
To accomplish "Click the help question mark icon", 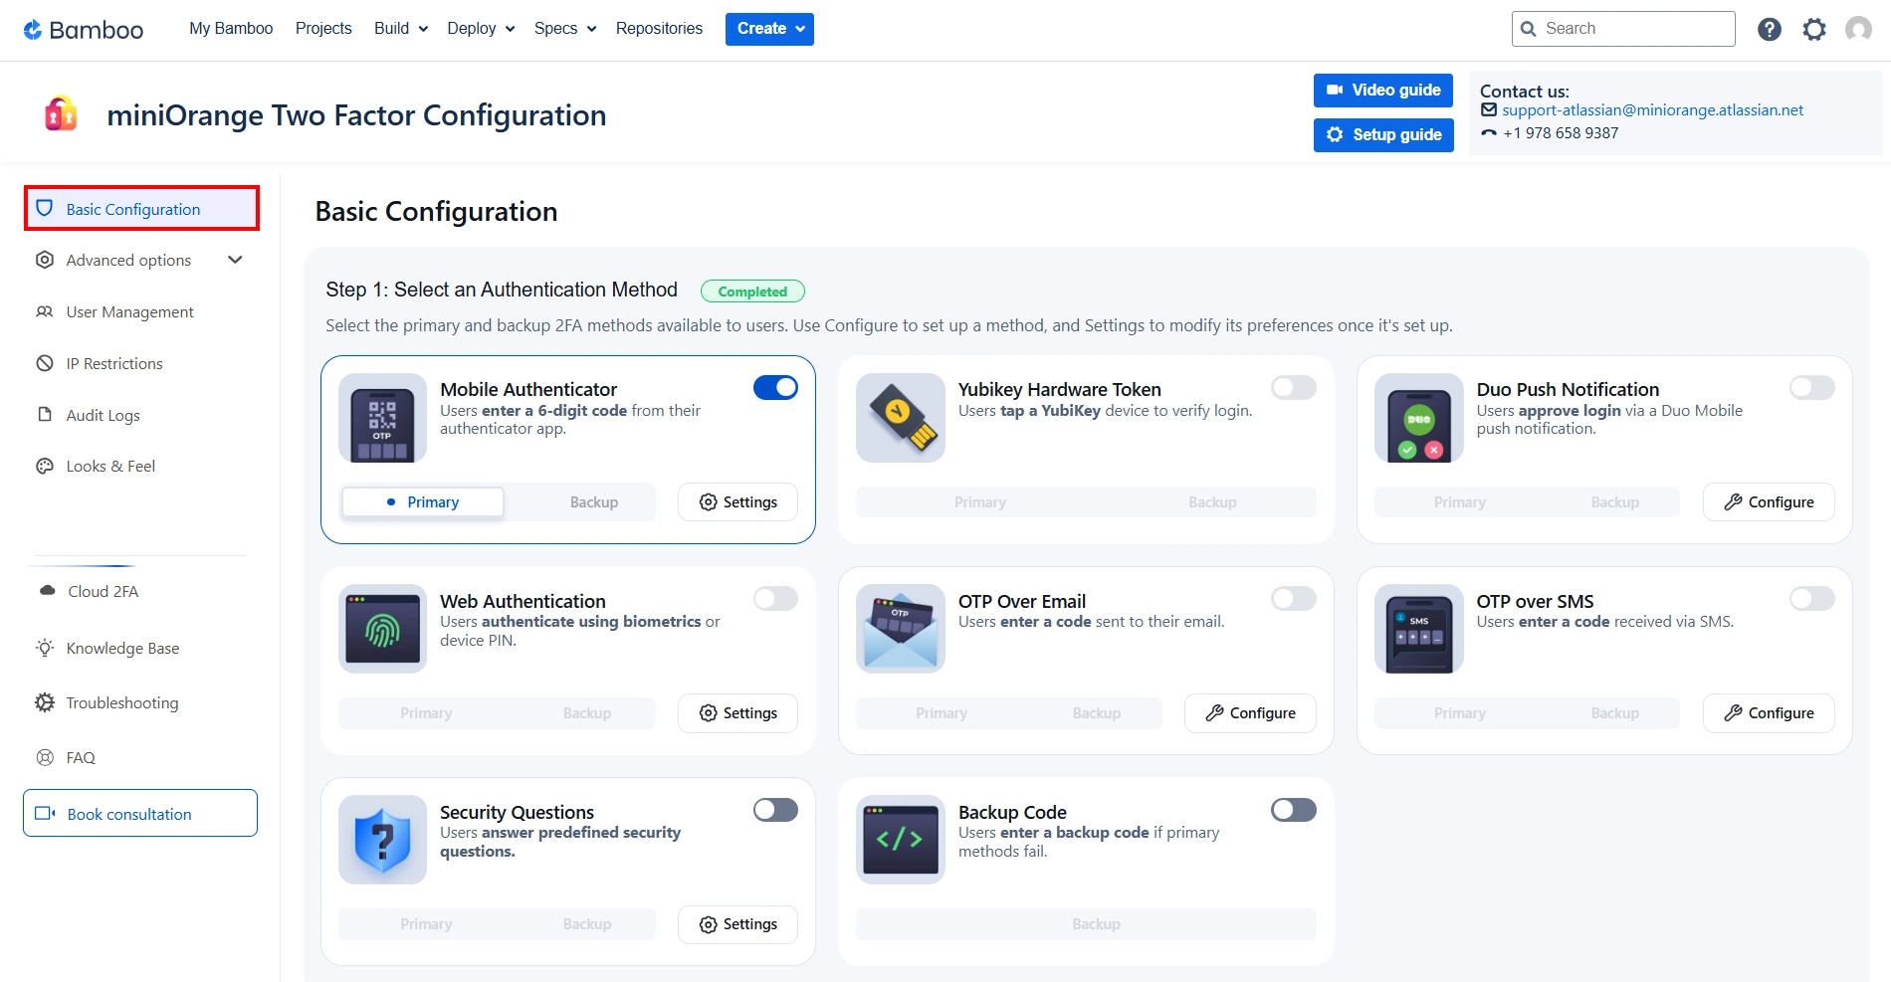I will tap(1769, 30).
